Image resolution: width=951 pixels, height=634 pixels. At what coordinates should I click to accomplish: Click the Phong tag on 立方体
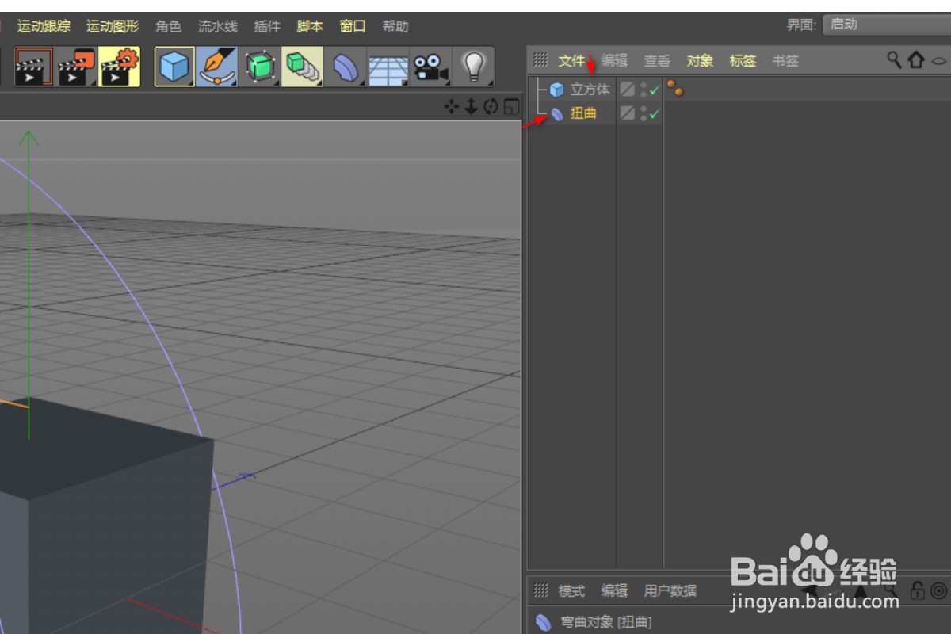[674, 89]
